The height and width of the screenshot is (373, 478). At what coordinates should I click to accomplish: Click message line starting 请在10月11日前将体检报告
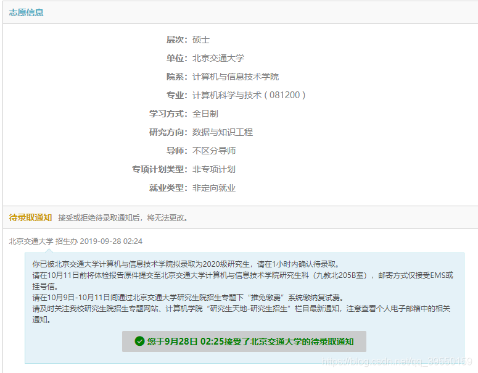click(x=242, y=280)
